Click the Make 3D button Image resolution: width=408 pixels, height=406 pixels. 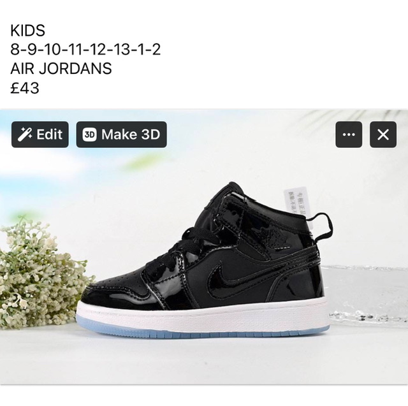coord(122,134)
